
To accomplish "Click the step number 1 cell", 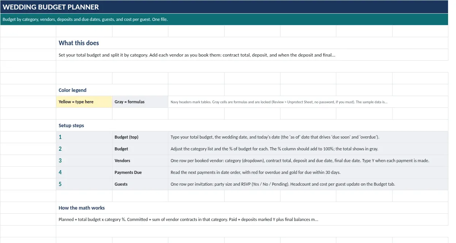I will [x=84, y=137].
